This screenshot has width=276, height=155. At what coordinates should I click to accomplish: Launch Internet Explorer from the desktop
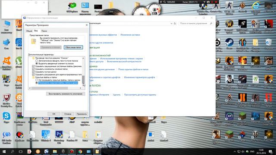(255, 5)
